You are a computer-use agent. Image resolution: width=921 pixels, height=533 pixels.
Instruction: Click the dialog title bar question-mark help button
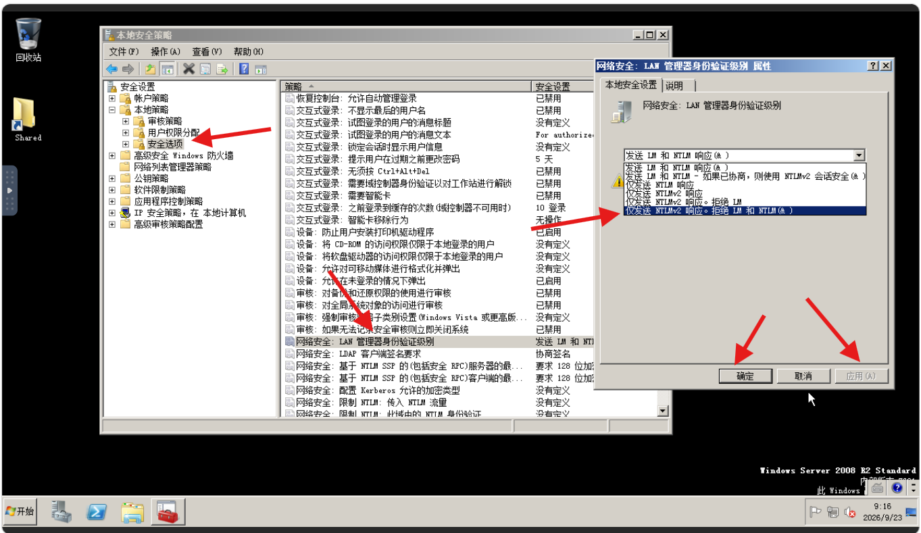pos(873,66)
